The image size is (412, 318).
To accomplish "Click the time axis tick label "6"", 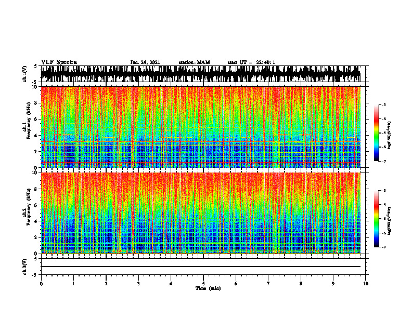I will click(236, 284).
